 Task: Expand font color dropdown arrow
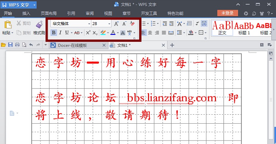click(x=118, y=33)
